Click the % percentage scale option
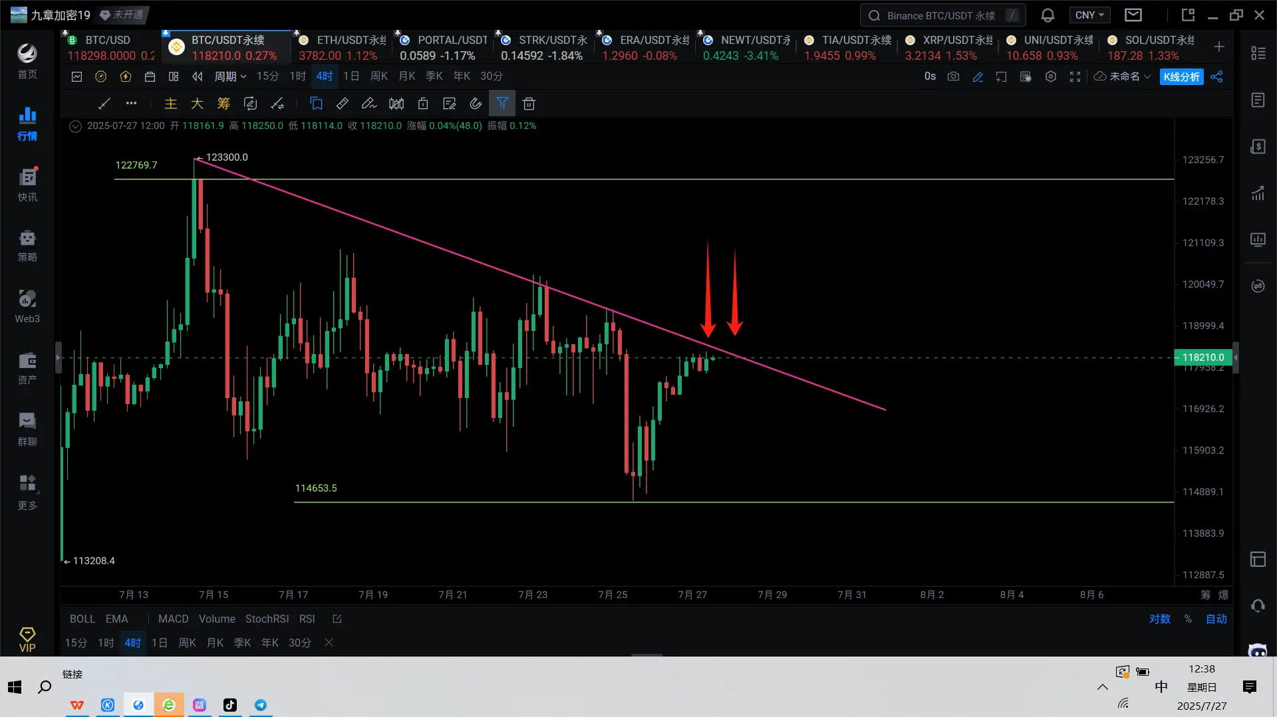The image size is (1277, 717). (1188, 619)
